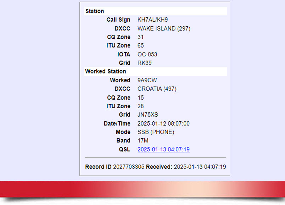
Task: Select the WAKE ISLAND (297) DXCC text
Action: coord(164,29)
